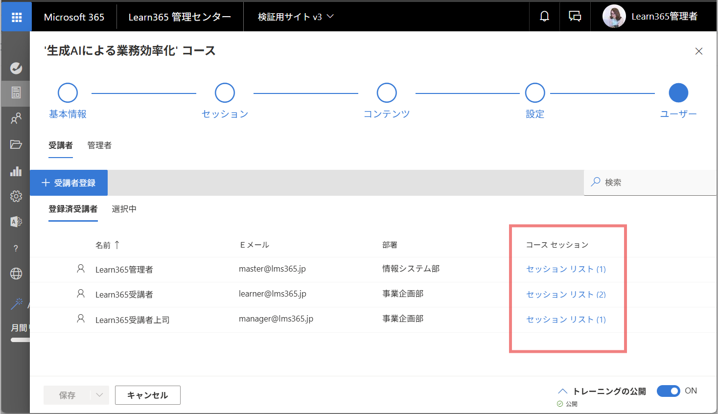Open セッション リスト (1) for manager@lms365.jp

click(566, 320)
